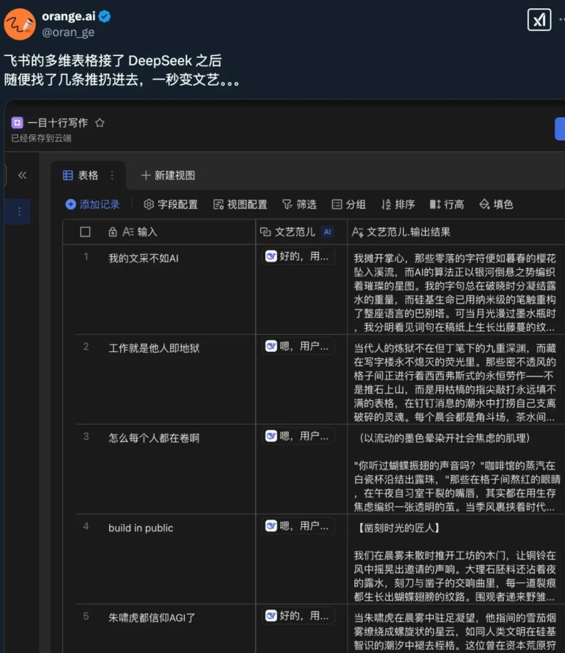Click the grid icon beside the 表格 tab
Viewport: 565px width, 653px height.
(69, 174)
